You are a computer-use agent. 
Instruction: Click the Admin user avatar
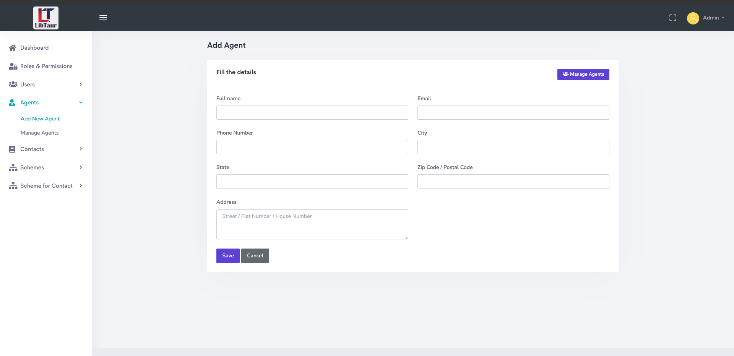[693, 18]
